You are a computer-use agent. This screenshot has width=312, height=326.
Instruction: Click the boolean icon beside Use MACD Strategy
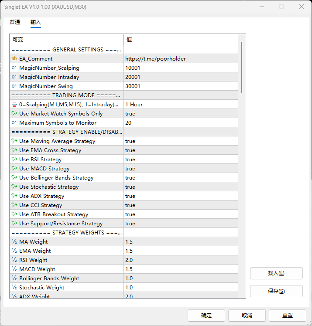pos(14,169)
